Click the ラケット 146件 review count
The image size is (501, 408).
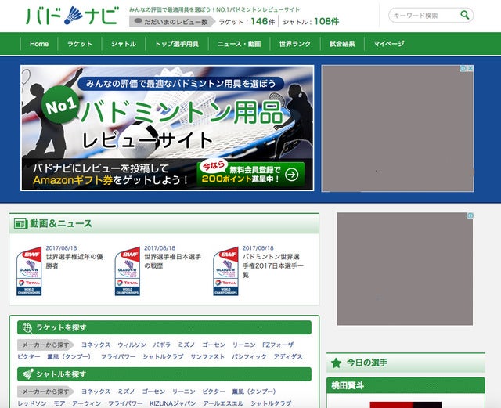247,21
